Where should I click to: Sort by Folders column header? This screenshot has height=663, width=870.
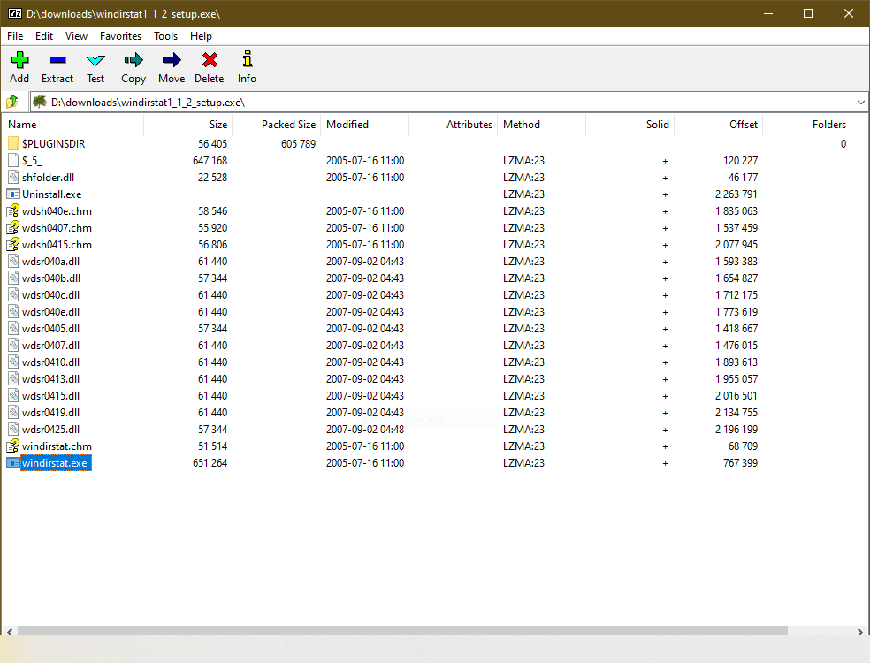tap(806, 125)
